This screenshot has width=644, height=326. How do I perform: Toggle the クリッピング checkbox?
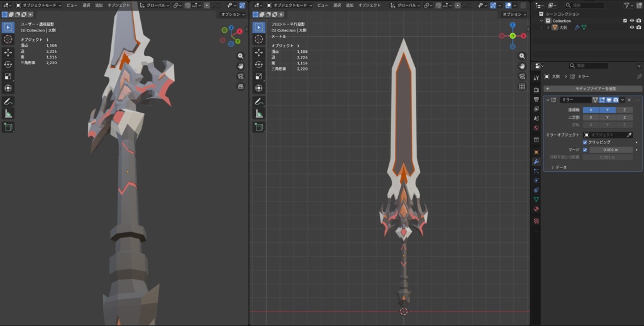(585, 142)
